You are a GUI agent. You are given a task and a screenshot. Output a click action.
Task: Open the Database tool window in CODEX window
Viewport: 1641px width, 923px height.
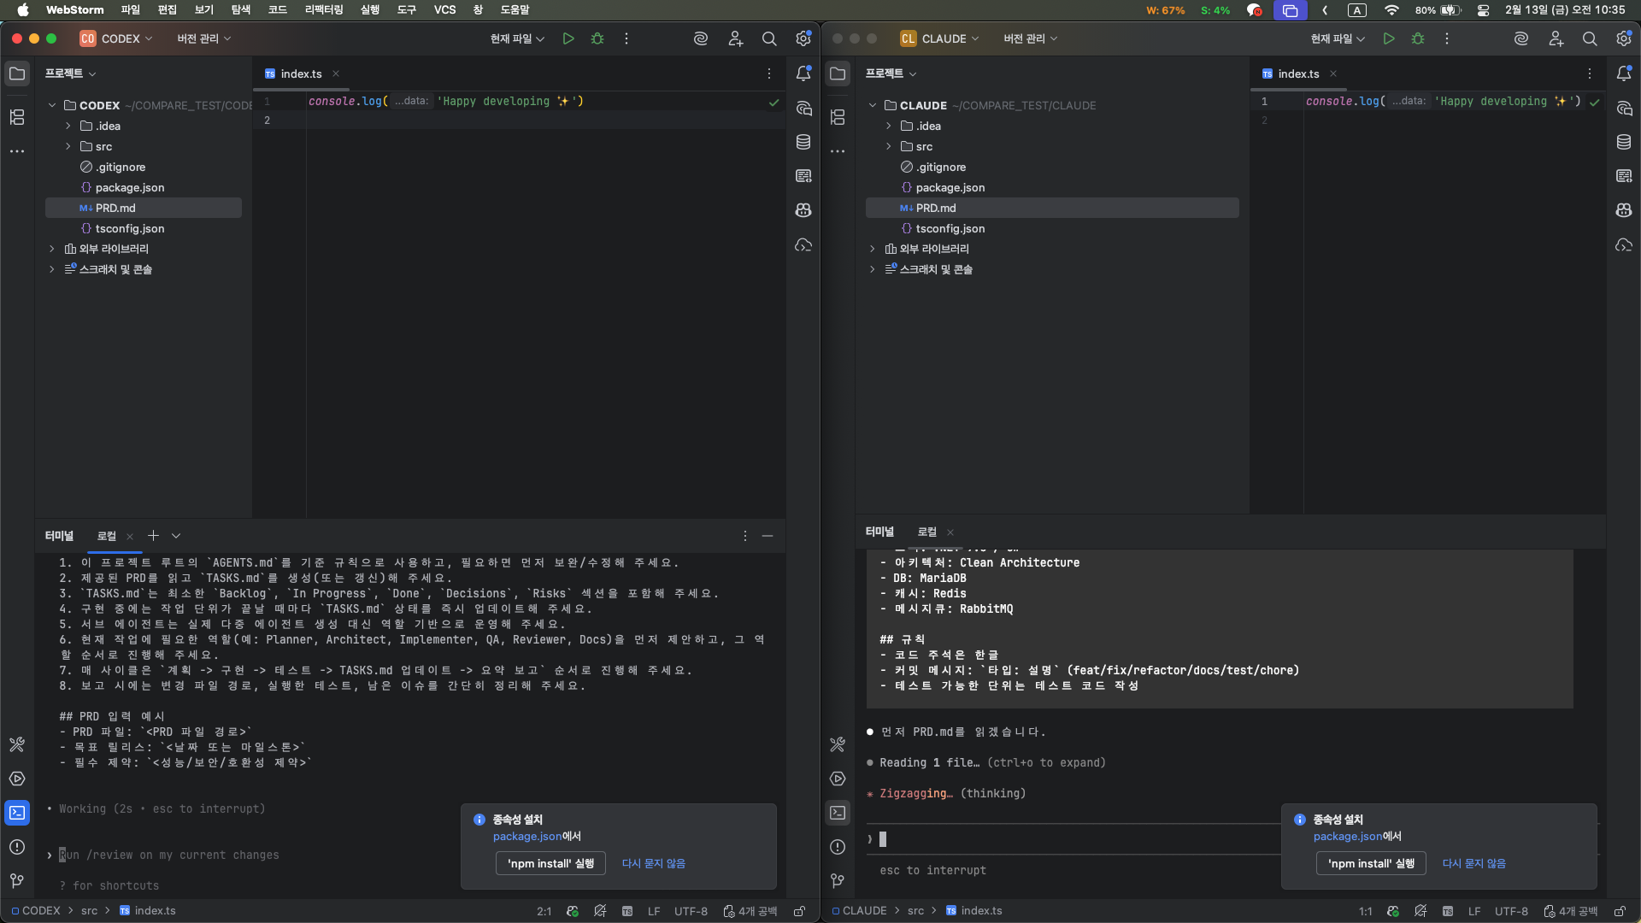click(803, 142)
